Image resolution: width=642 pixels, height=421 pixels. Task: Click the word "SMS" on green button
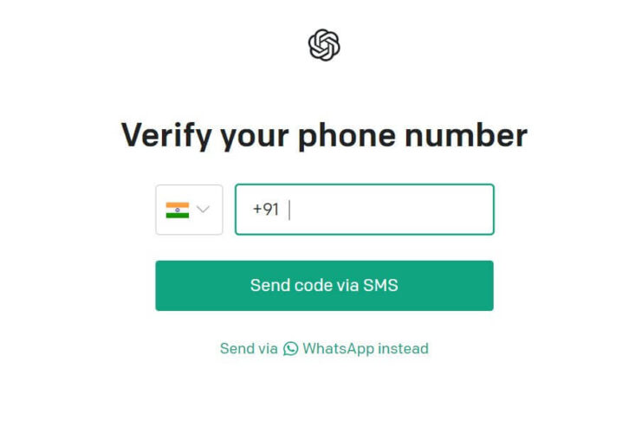click(380, 286)
